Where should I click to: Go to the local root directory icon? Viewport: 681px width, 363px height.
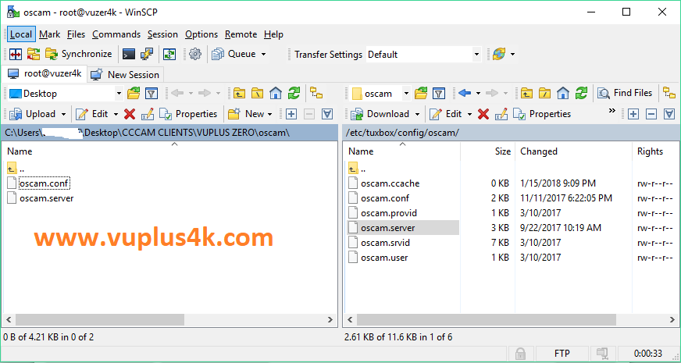(258, 93)
